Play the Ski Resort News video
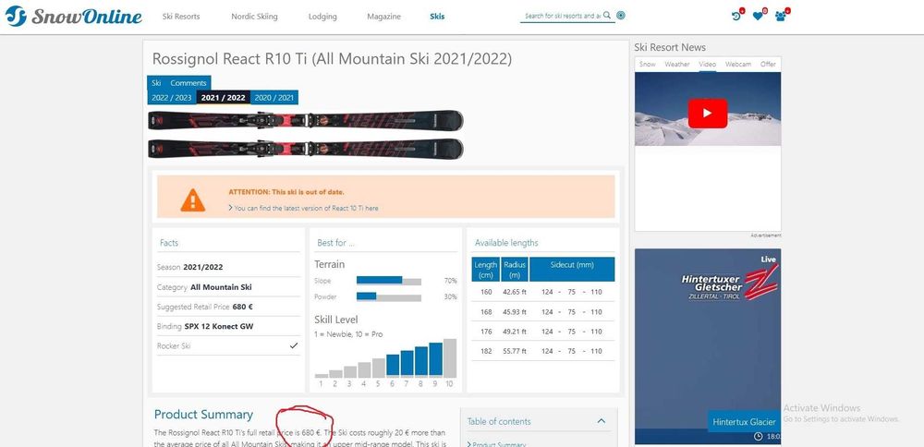This screenshot has height=447, width=924. point(707,113)
